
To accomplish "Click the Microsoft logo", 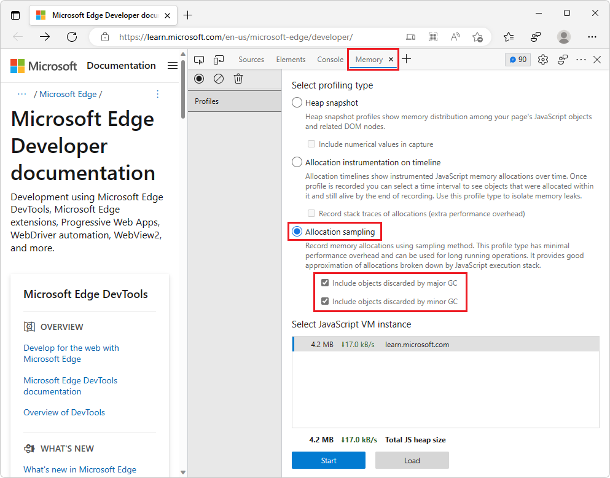I will pyautogui.click(x=44, y=66).
